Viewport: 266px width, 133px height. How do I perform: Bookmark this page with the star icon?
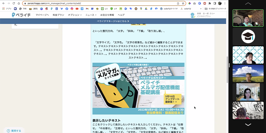[x=183, y=3]
